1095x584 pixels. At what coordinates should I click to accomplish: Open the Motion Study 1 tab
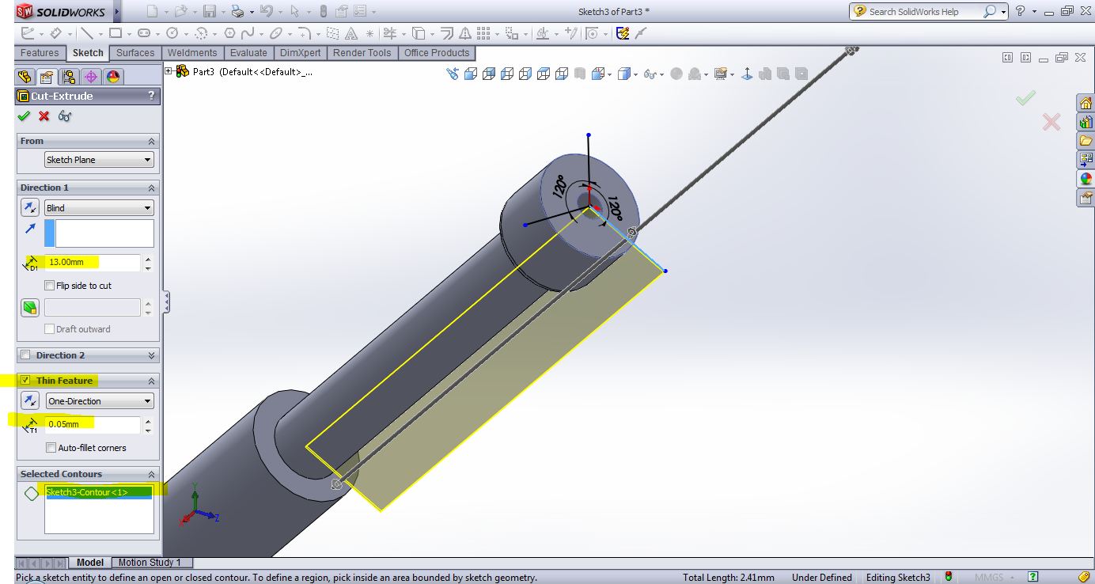point(150,563)
